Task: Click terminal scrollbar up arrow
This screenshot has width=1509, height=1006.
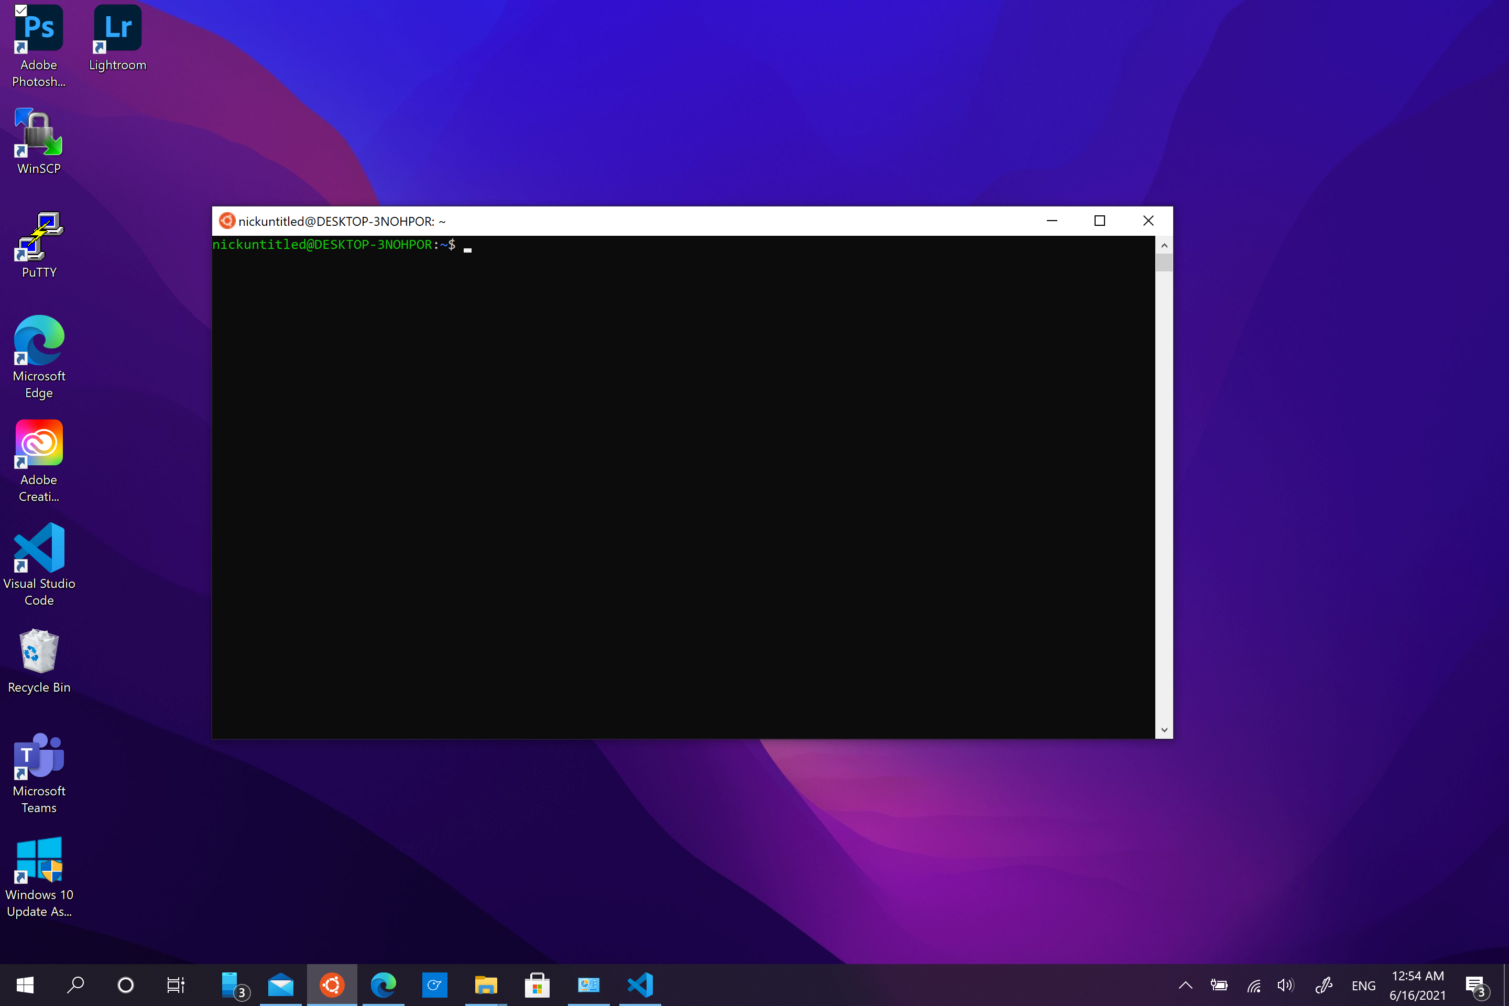Action: pos(1164,246)
